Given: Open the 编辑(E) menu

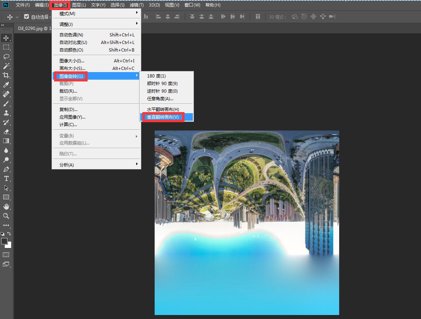Looking at the screenshot, I should pos(41,5).
